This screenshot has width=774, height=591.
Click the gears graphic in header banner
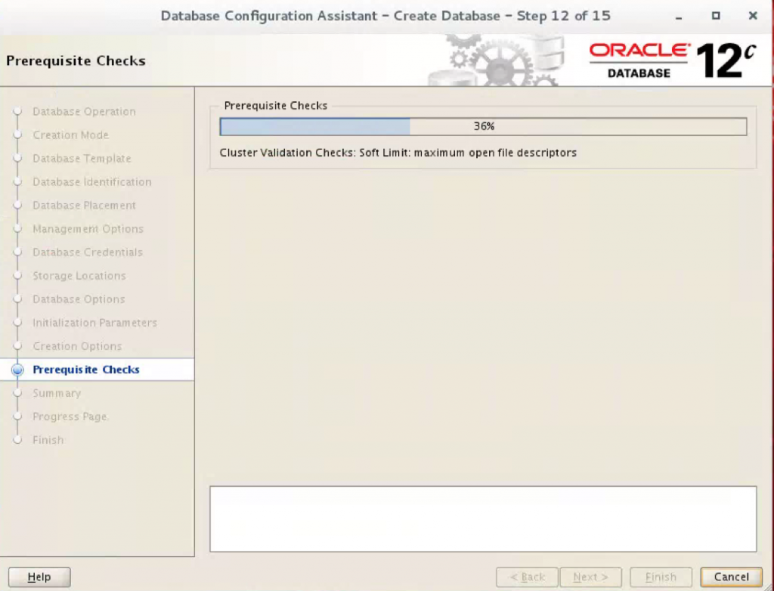tap(499, 62)
